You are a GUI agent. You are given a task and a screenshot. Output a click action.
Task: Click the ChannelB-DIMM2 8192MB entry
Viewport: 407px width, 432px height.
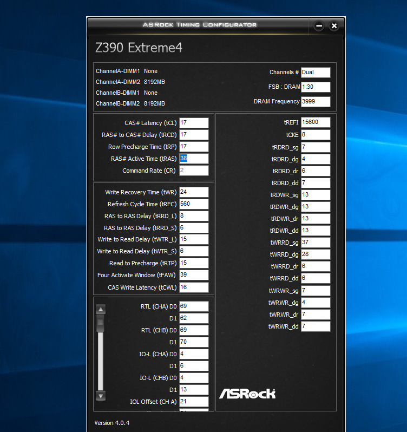coord(130,103)
